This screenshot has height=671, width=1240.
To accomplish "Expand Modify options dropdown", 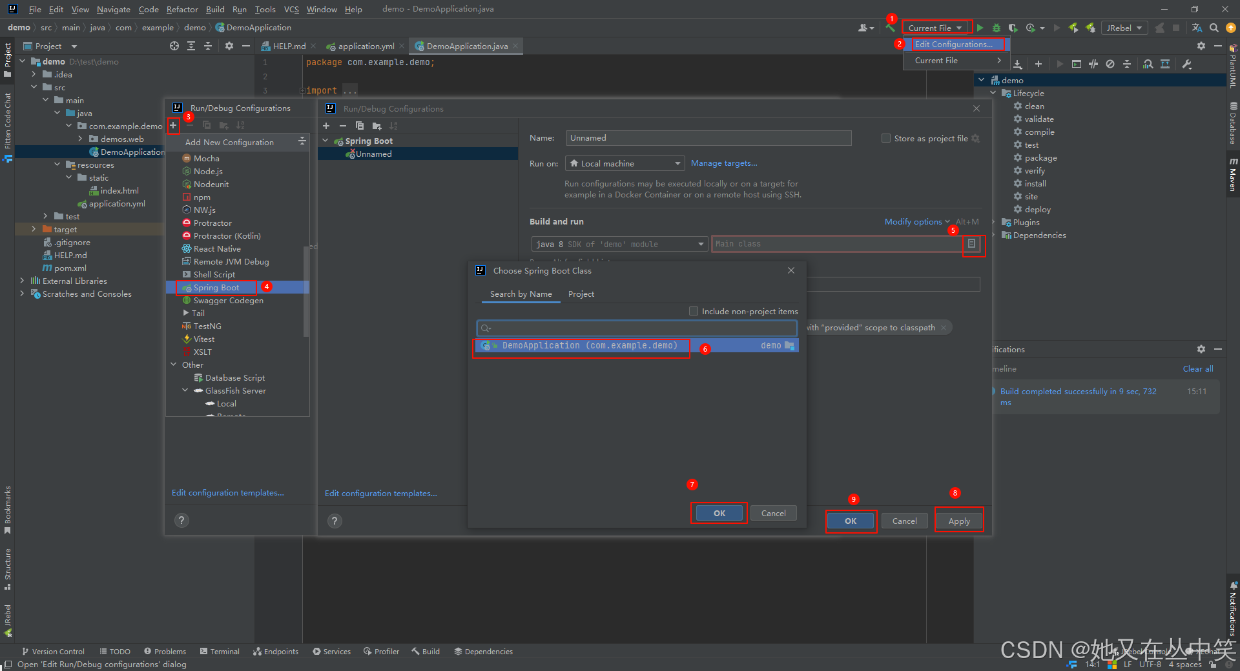I will click(917, 221).
